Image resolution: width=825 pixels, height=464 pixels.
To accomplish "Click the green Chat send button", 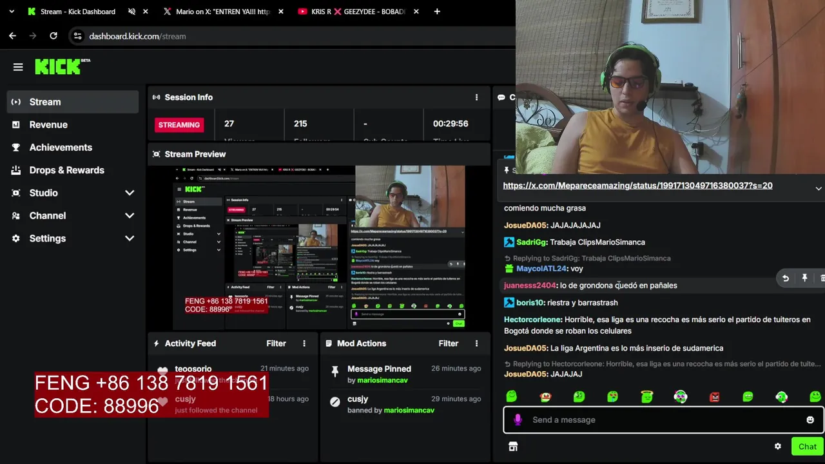I will coord(808,447).
